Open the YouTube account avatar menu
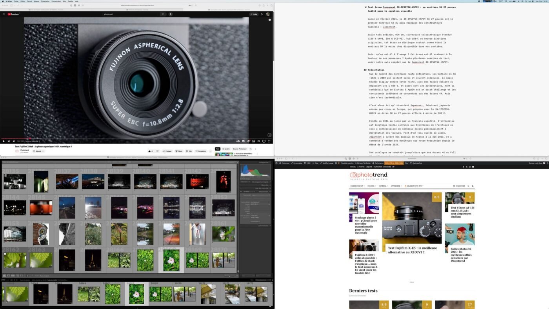The height and width of the screenshot is (309, 549). point(268,14)
